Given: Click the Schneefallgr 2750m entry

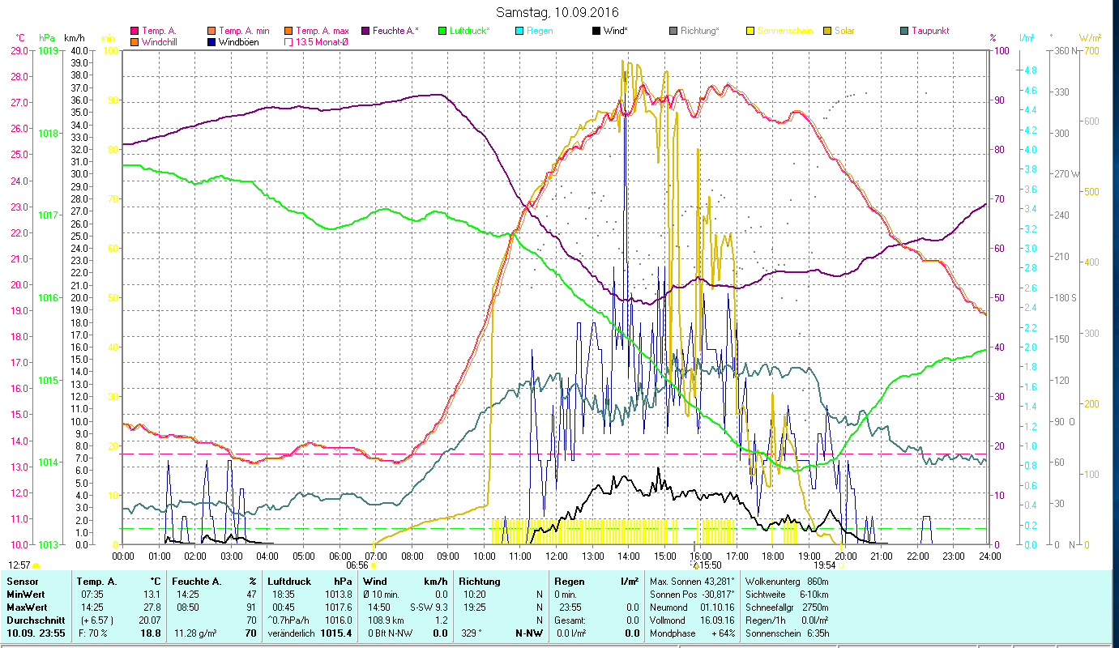Looking at the screenshot, I should coord(787,607).
